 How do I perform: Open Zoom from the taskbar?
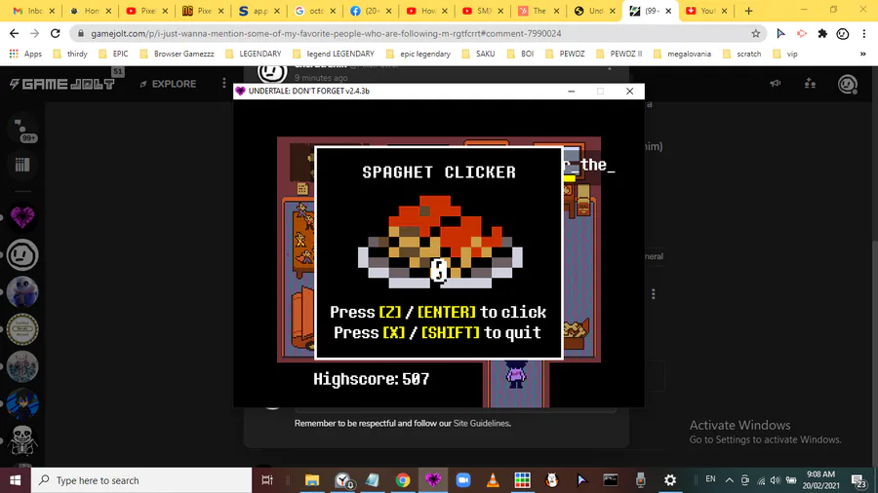[463, 480]
